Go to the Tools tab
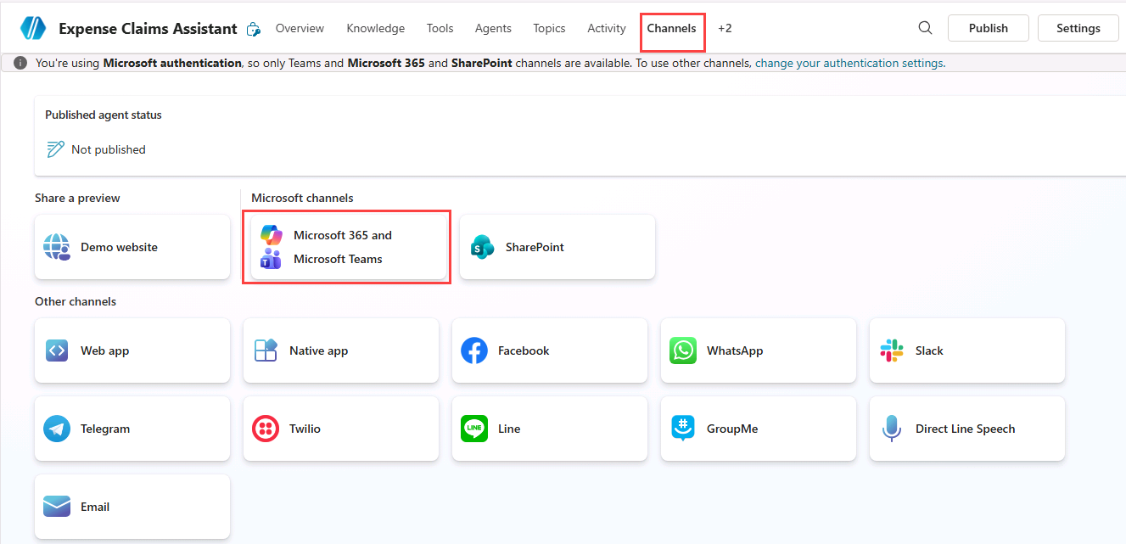This screenshot has width=1126, height=544. pyautogui.click(x=440, y=28)
